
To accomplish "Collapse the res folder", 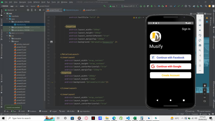I will point(7,36).
